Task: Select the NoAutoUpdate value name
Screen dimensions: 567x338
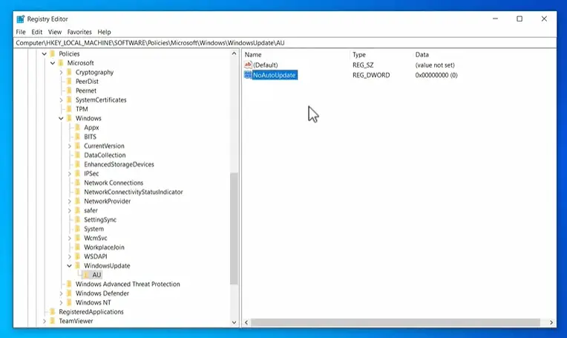Action: [275, 75]
